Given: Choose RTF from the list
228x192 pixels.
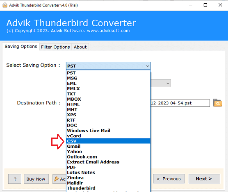Looking at the screenshot, I should point(108,120).
